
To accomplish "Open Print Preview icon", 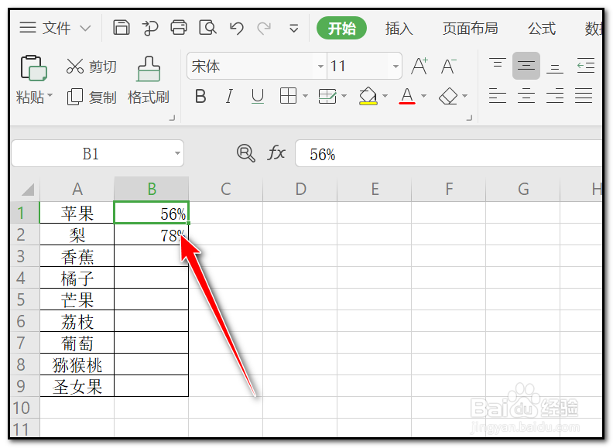I will click(x=207, y=28).
